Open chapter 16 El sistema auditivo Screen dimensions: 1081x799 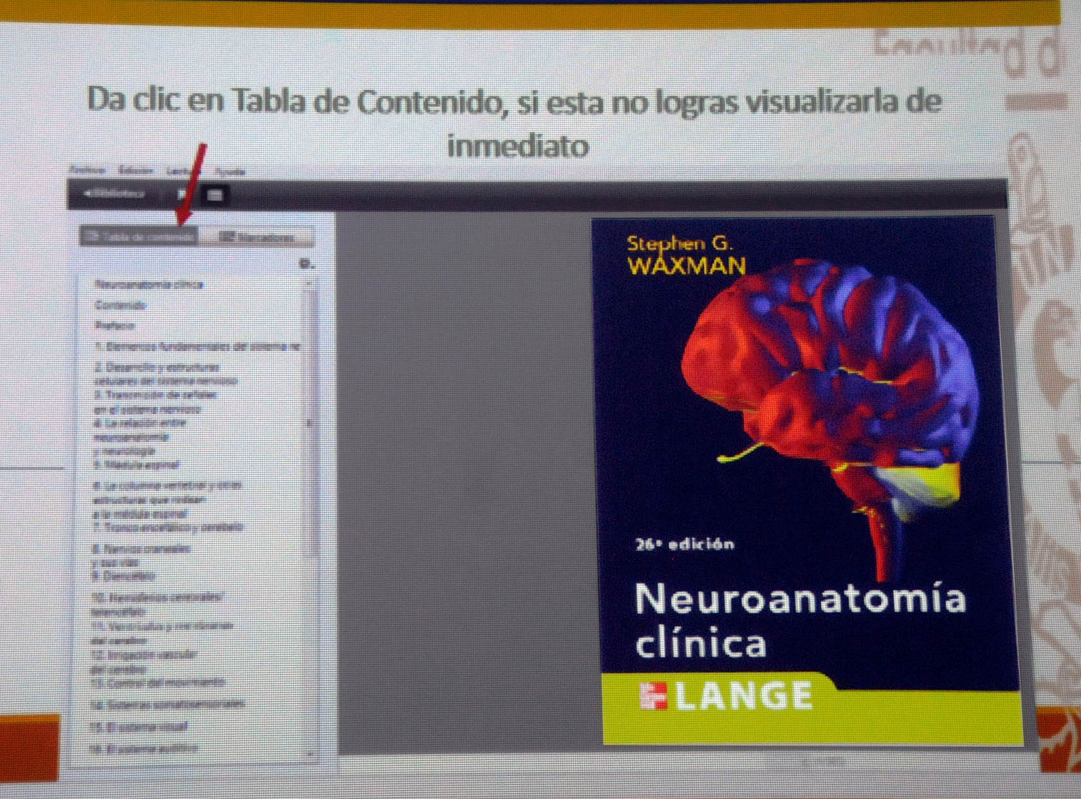click(x=143, y=748)
